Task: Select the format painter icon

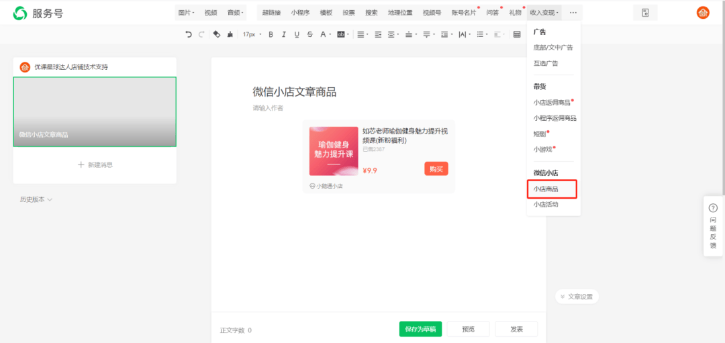Action: pyautogui.click(x=216, y=34)
